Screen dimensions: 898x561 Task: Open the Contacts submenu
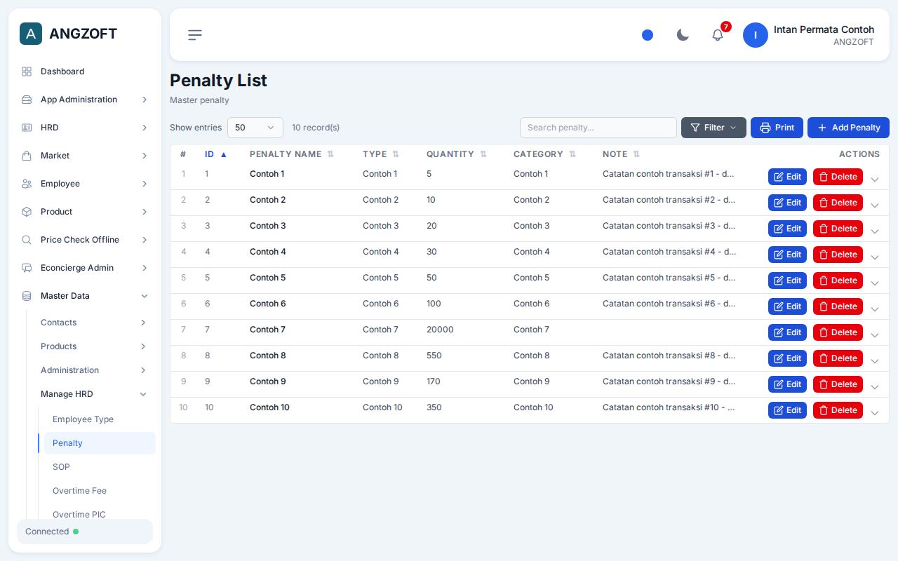coord(93,323)
